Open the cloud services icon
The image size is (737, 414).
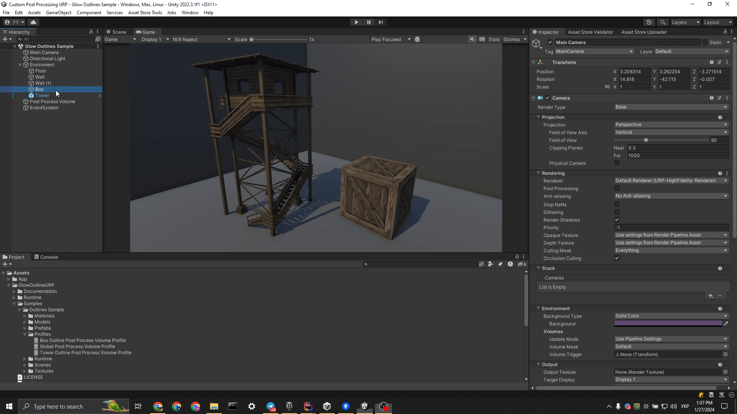(x=33, y=22)
